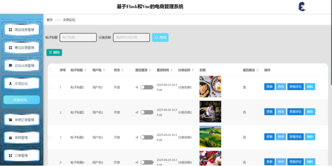Click 分类名称2 cell text
Image resolution: width=332 pixels, height=166 pixels.
185,112
